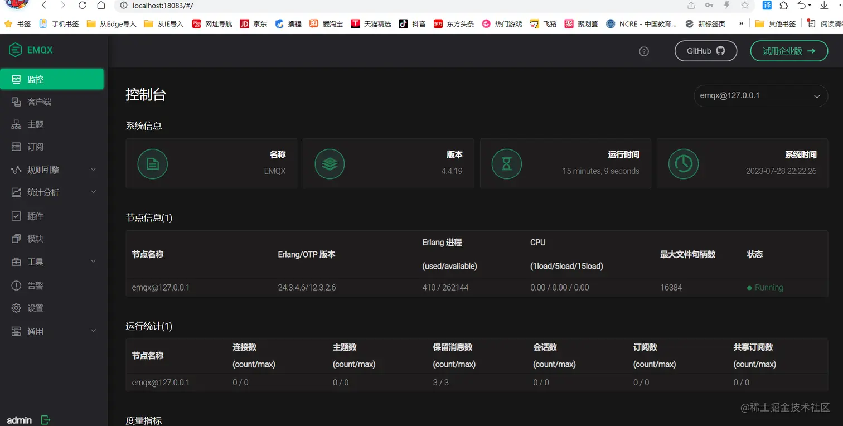Open the browser downloads arrow icon
The width and height of the screenshot is (843, 426).
tap(824, 5)
